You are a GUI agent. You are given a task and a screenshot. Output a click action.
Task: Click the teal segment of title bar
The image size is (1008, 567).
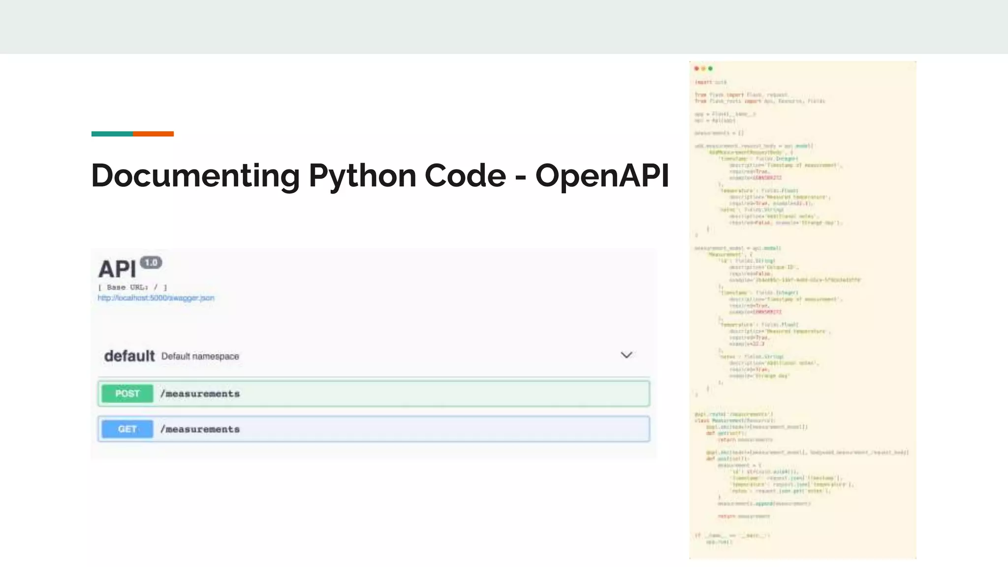112,134
